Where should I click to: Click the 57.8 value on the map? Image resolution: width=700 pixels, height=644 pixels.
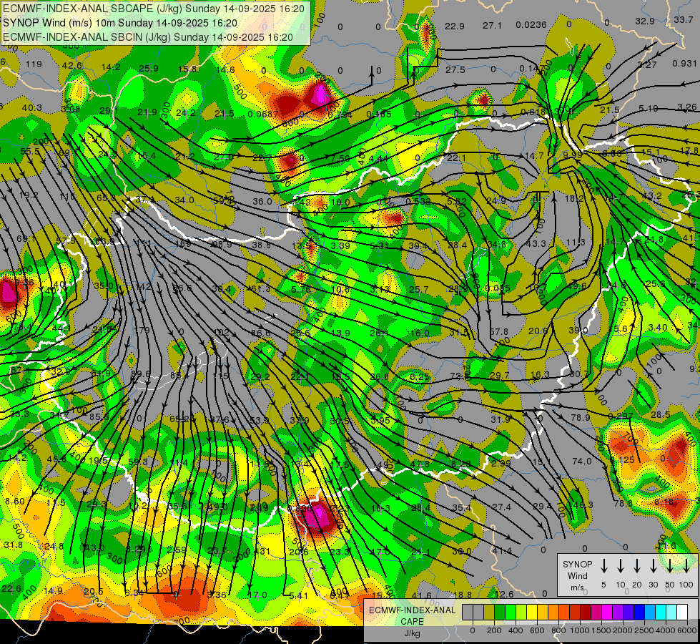[x=498, y=331]
